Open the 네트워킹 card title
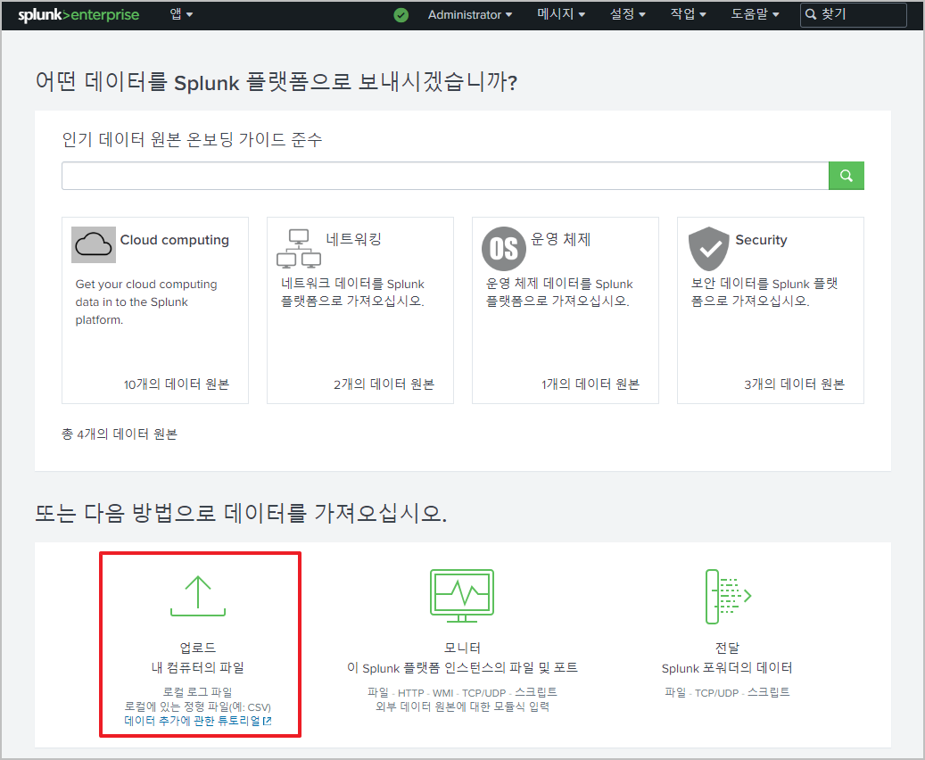Image resolution: width=925 pixels, height=760 pixels. [353, 239]
